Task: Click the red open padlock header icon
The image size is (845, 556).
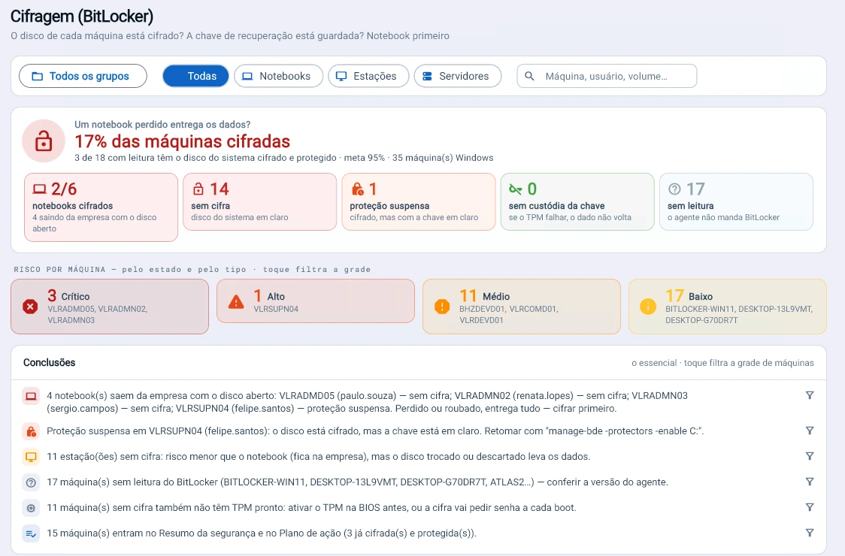Action: [44, 141]
